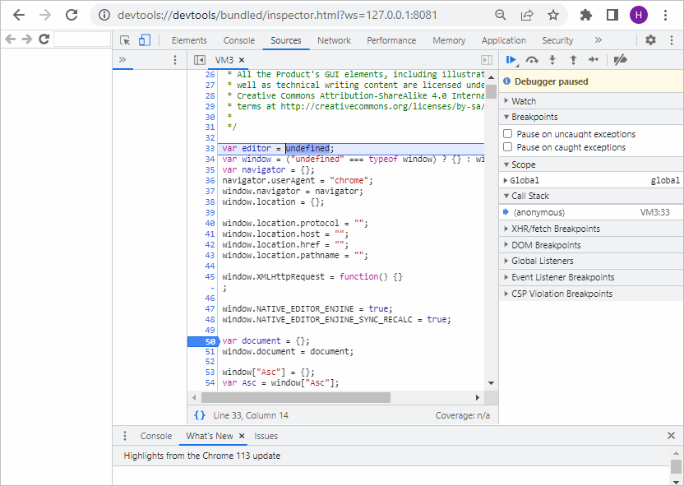Viewport: 684px width, 486px height.
Task: Click inner page reload icon
Action: point(44,39)
